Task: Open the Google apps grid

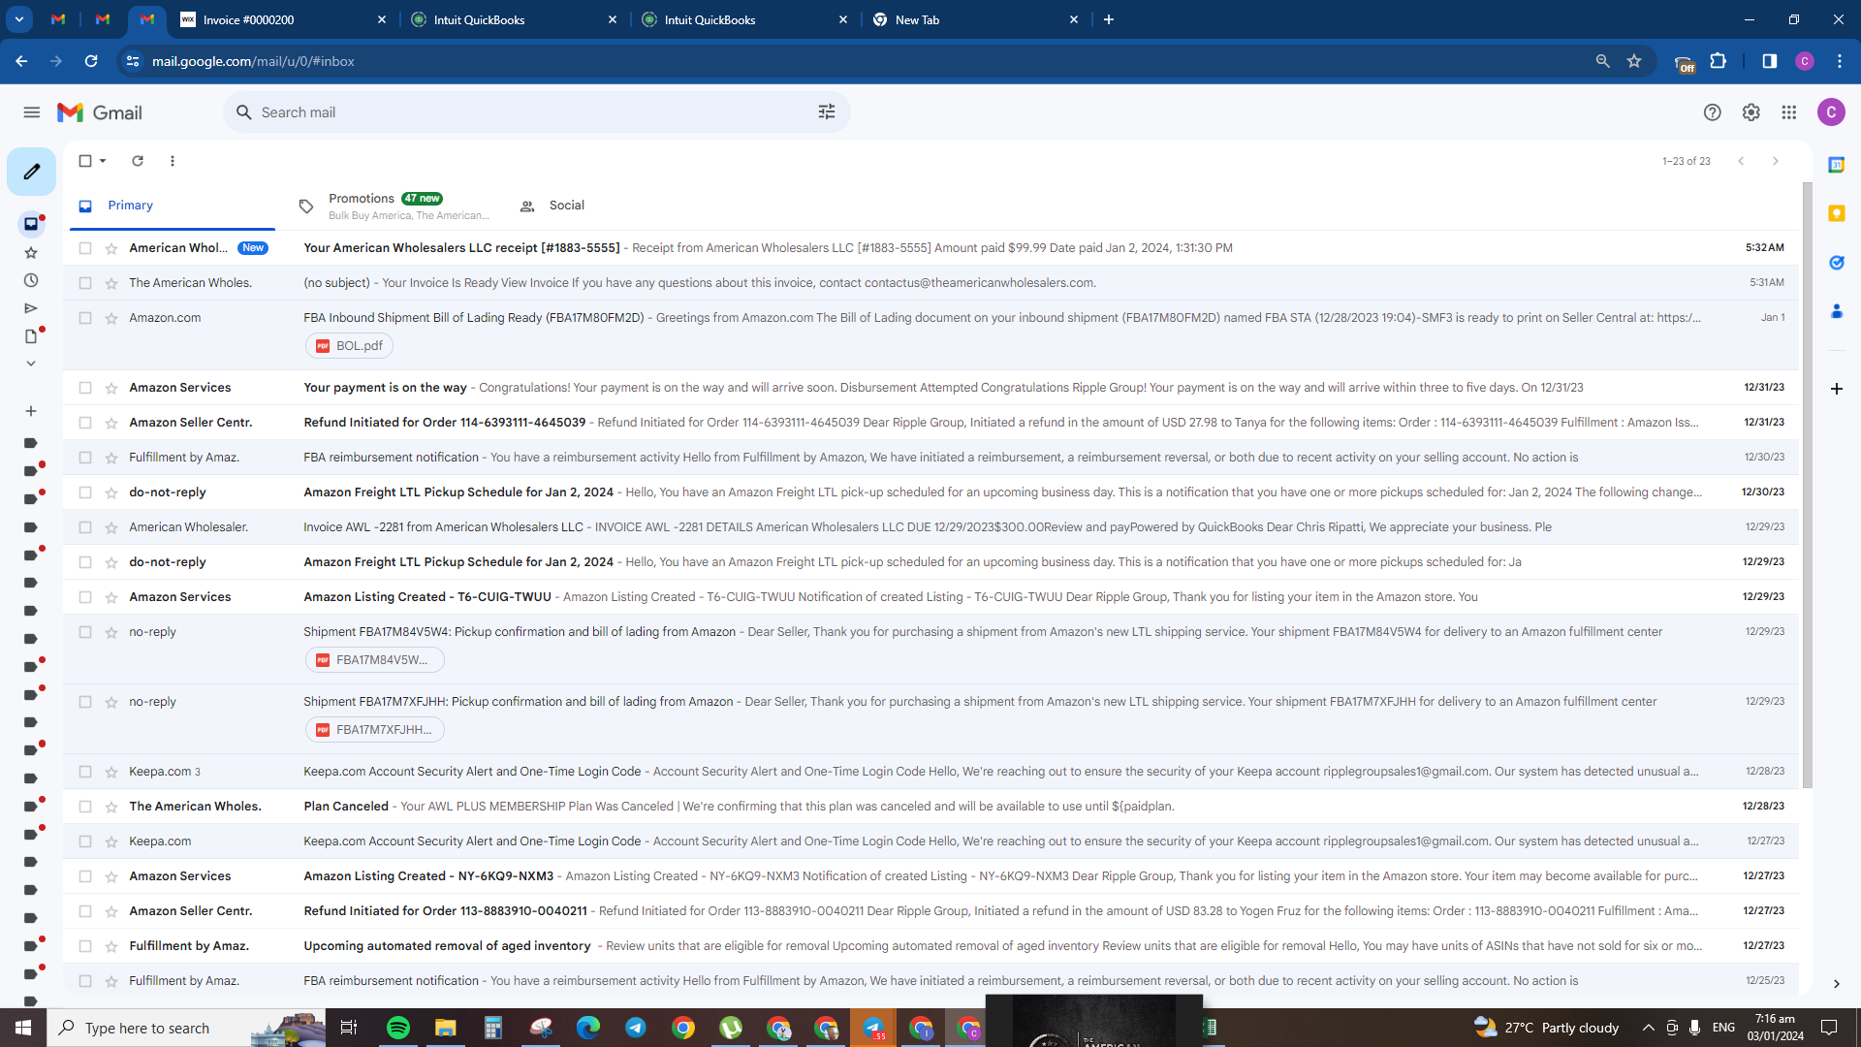Action: [1789, 112]
